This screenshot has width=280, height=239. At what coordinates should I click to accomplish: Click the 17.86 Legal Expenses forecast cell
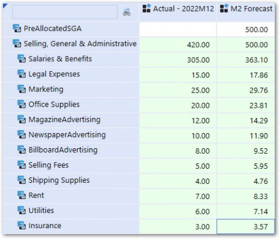246,75
